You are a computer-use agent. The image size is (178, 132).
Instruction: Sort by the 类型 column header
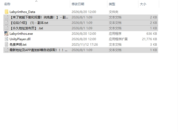112,4
